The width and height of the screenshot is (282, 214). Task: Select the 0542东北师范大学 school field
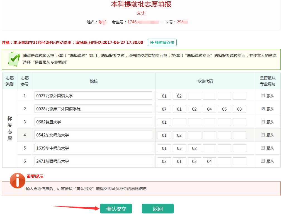coord(93,135)
